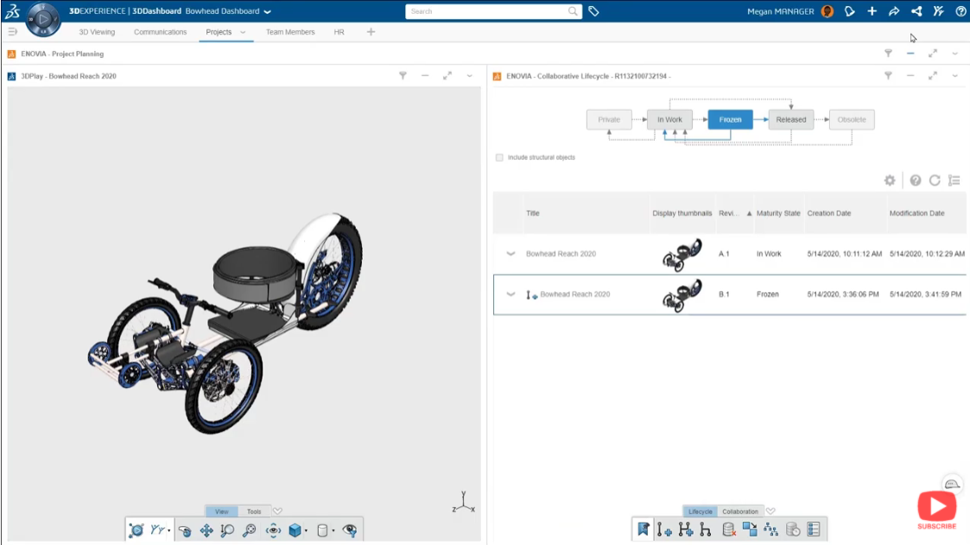Click the plus add-content icon in top bar

tap(872, 11)
